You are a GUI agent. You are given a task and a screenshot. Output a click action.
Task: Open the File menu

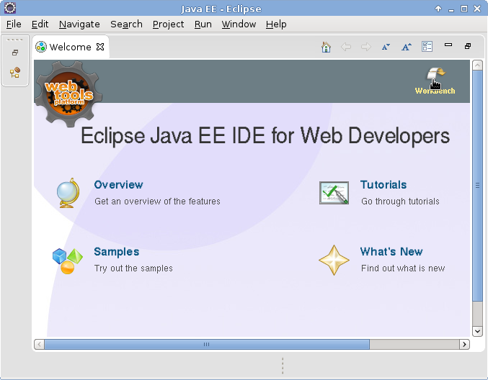click(x=14, y=24)
